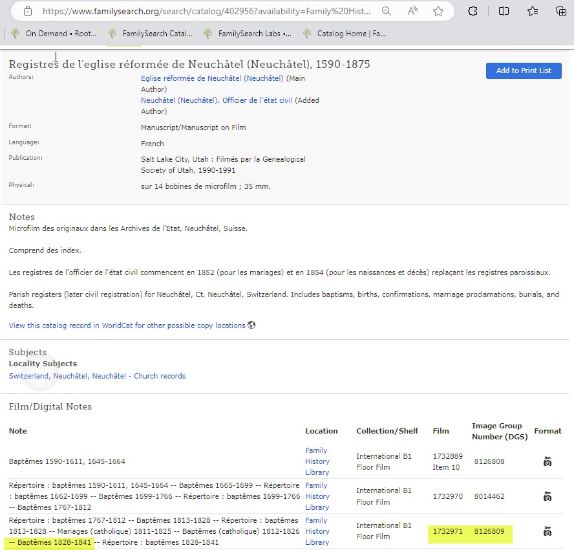Open the WorldCat globe icon
Image resolution: width=574 pixels, height=550 pixels.
click(x=251, y=325)
